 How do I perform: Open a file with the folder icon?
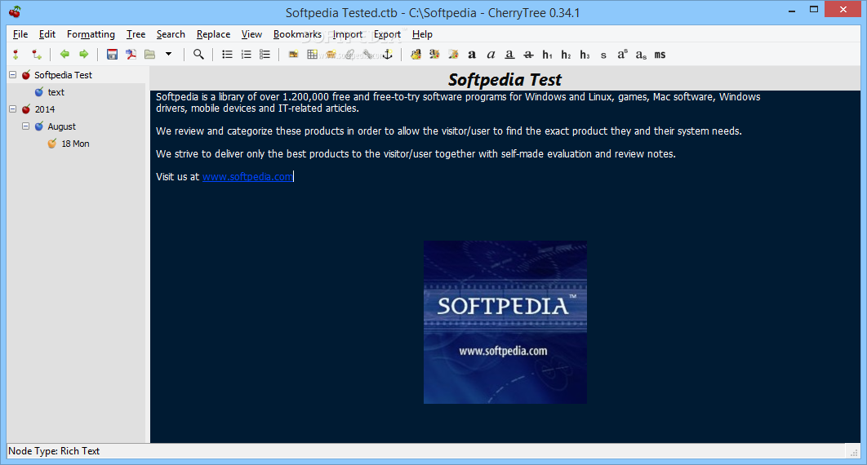click(x=150, y=54)
